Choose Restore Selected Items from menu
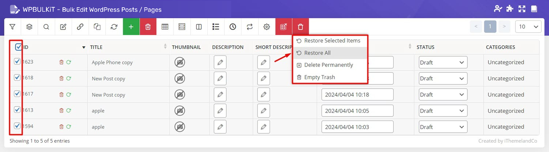The height and width of the screenshot is (152, 549). 330,41
